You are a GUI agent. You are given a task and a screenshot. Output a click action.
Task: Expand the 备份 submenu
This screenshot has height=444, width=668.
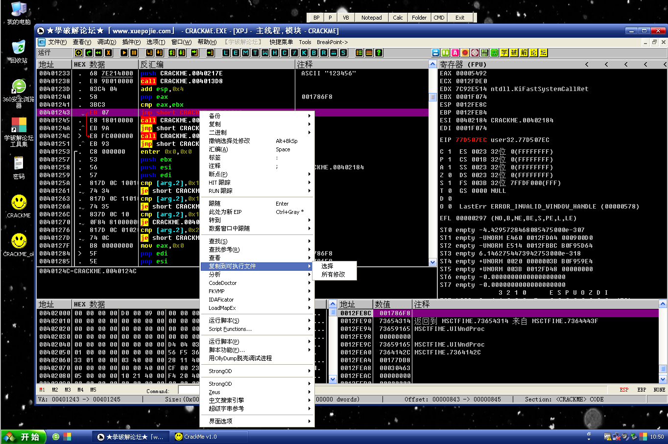click(x=258, y=116)
